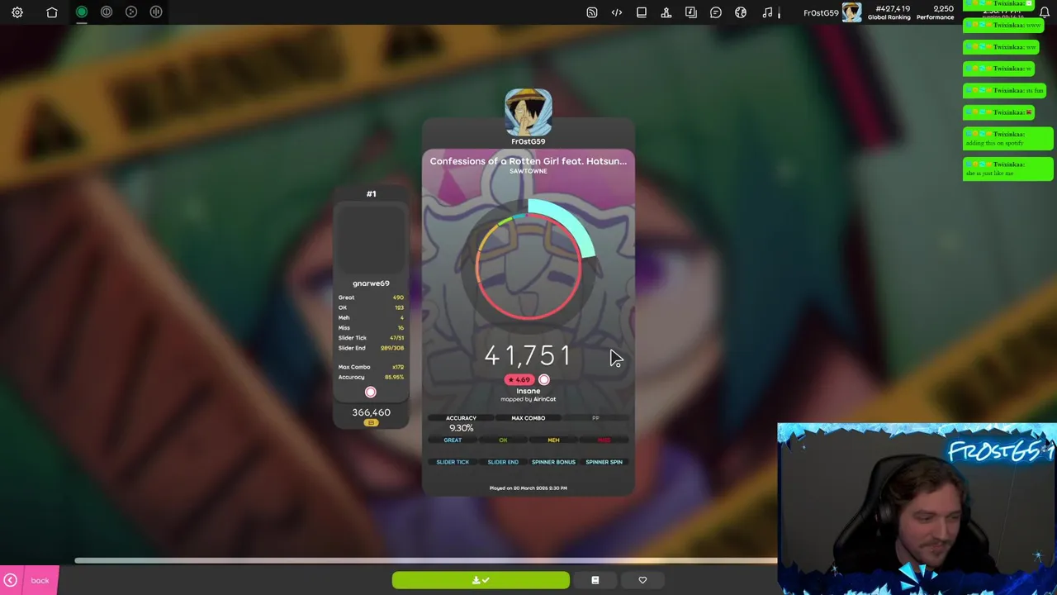1057x595 pixels.
Task: Click the GREAT hit count label
Action: pyautogui.click(x=453, y=440)
